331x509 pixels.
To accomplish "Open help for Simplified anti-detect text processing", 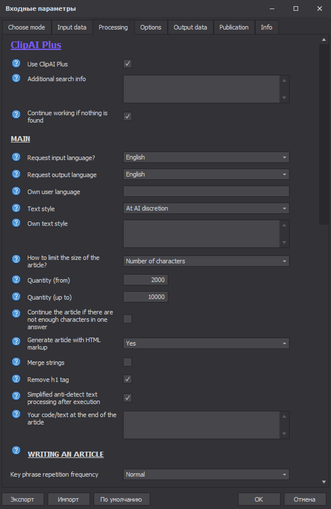I will [x=16, y=396].
